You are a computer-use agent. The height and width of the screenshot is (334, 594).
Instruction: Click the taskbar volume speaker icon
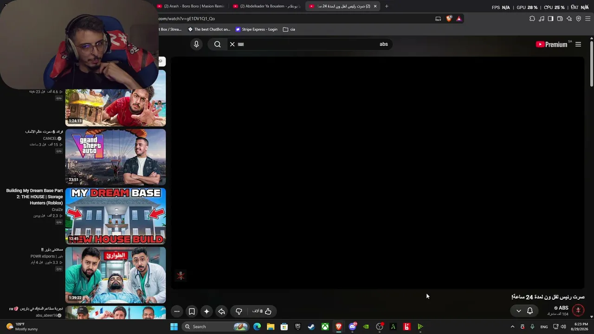pyautogui.click(x=563, y=327)
